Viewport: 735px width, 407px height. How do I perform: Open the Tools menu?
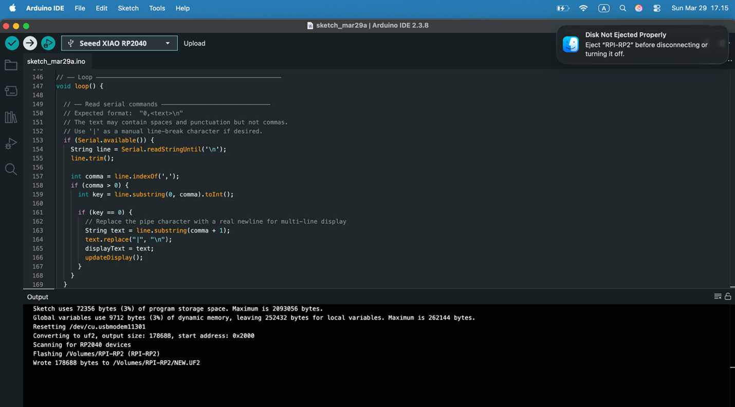pos(157,8)
